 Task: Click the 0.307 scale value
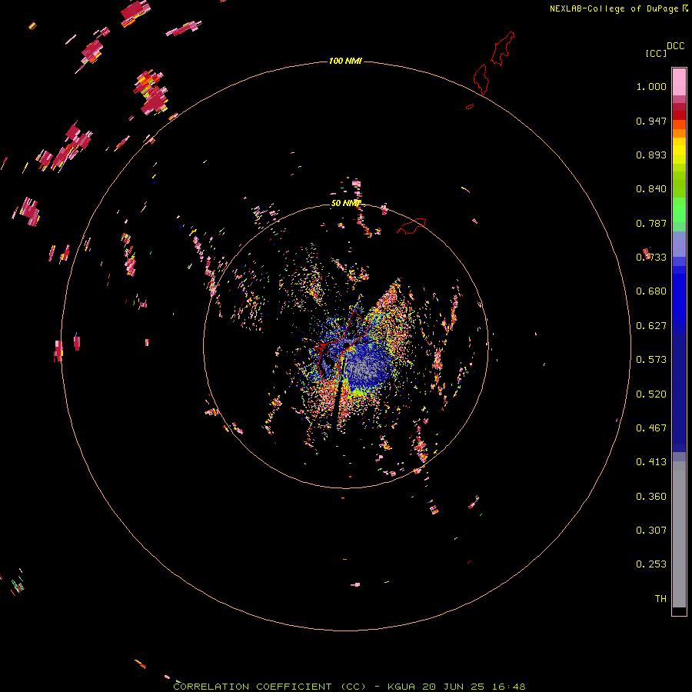click(651, 531)
